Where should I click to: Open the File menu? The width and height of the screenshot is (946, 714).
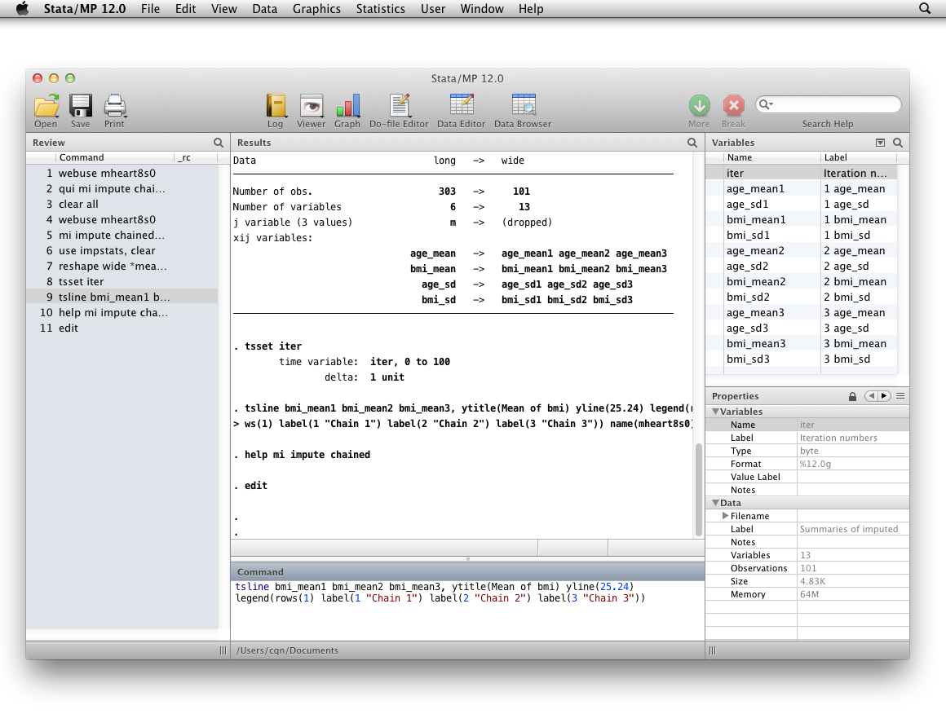150,9
